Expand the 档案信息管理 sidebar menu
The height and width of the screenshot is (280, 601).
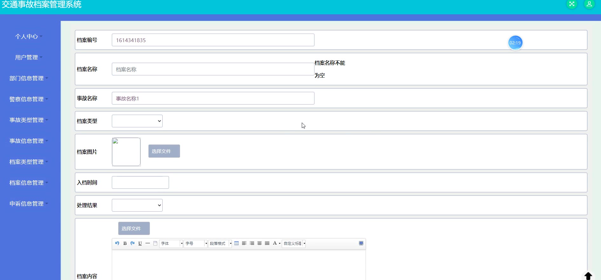click(29, 183)
